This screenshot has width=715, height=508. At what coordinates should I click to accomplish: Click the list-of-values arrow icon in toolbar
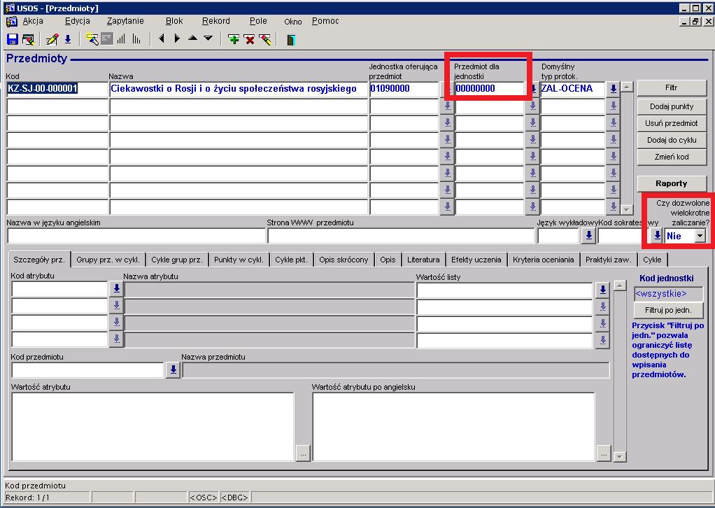point(68,40)
